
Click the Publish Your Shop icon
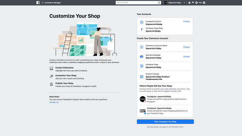coord(52,84)
